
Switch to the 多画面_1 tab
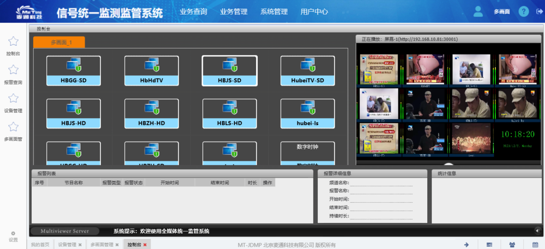click(x=59, y=42)
